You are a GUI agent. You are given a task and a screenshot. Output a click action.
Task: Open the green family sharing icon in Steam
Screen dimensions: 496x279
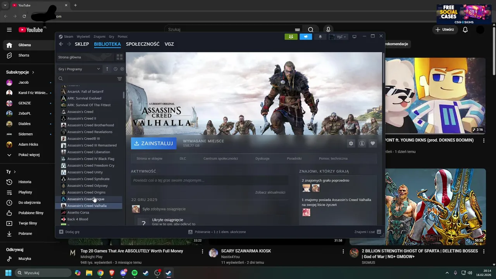tap(291, 36)
